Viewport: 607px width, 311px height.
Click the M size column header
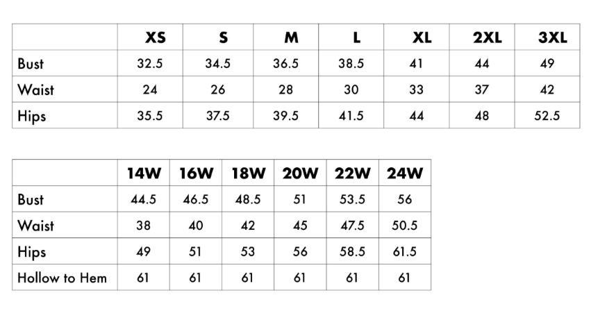click(286, 37)
